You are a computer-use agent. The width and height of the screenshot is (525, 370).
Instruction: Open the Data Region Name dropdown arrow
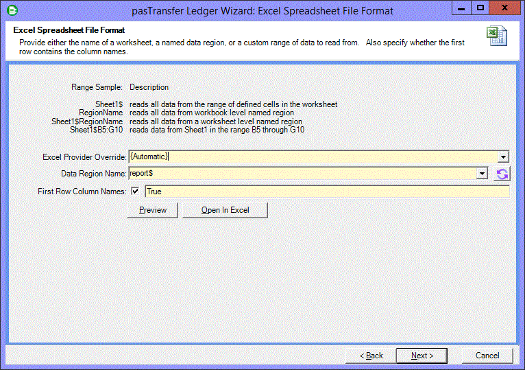click(x=482, y=174)
